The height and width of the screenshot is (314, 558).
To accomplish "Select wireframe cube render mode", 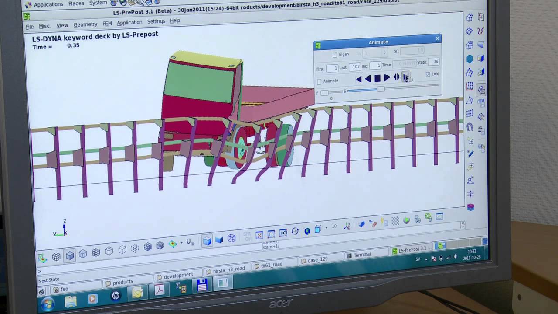I will [x=231, y=238].
